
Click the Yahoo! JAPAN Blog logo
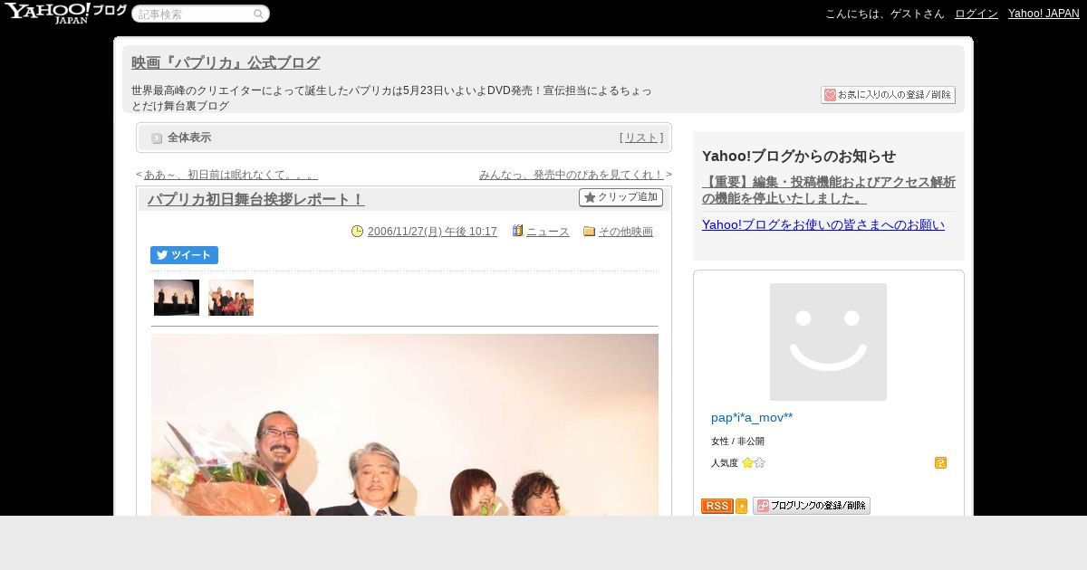[x=65, y=13]
